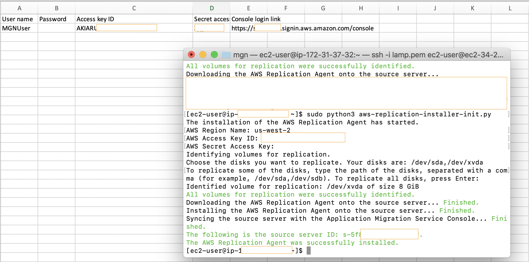Select column L header in the spreadsheet
This screenshot has width=529, height=262.
click(510, 8)
